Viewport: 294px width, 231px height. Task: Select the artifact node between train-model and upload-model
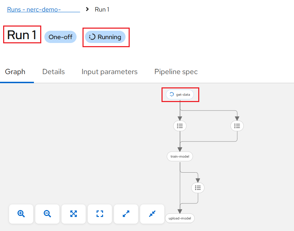pyautogui.click(x=198, y=188)
